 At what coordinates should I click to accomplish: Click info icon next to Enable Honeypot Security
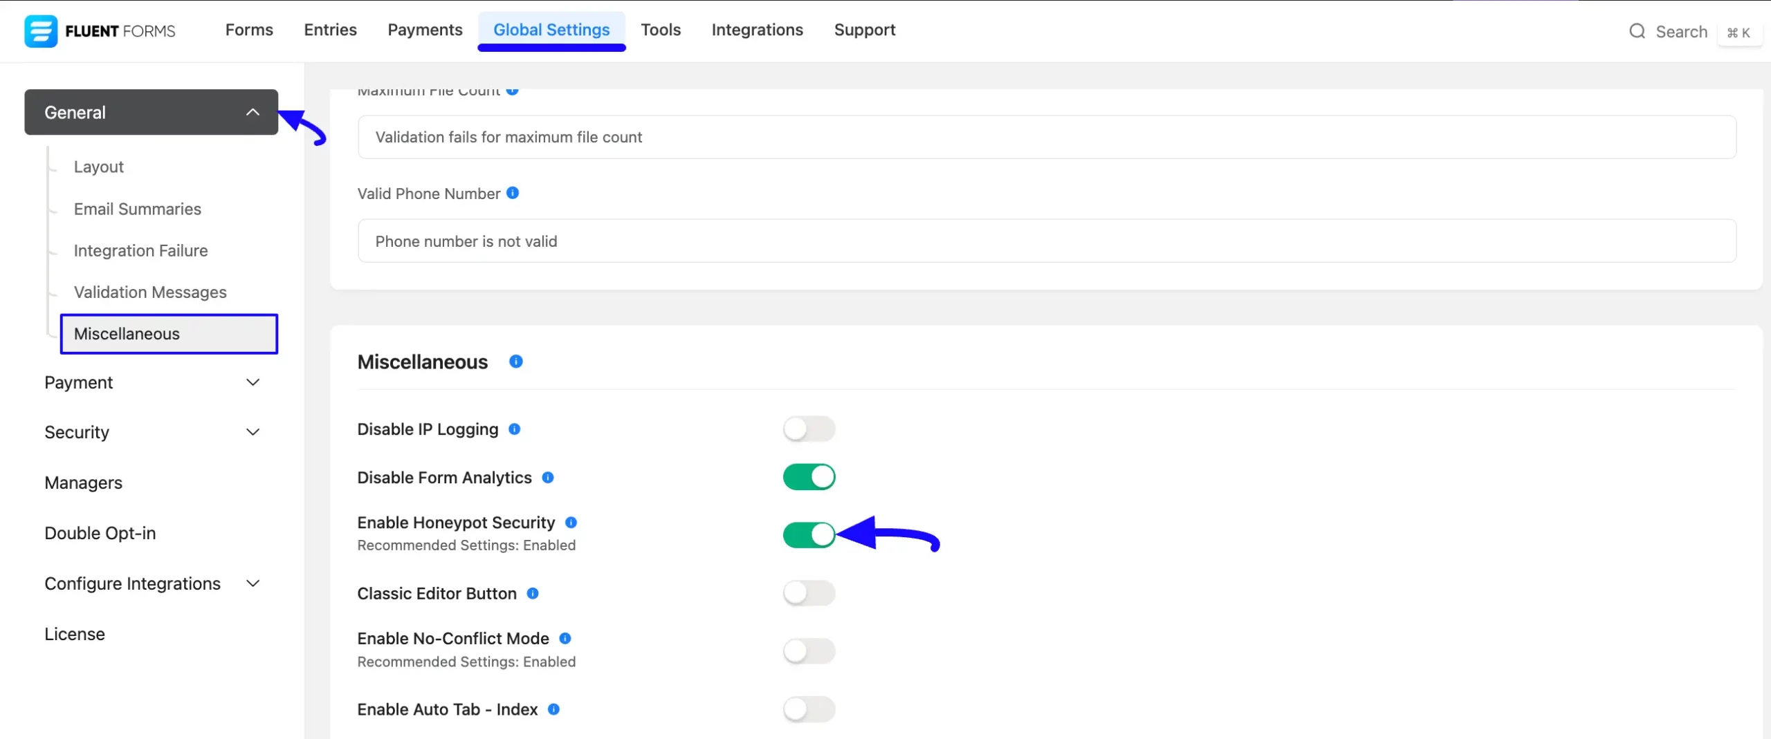point(571,522)
